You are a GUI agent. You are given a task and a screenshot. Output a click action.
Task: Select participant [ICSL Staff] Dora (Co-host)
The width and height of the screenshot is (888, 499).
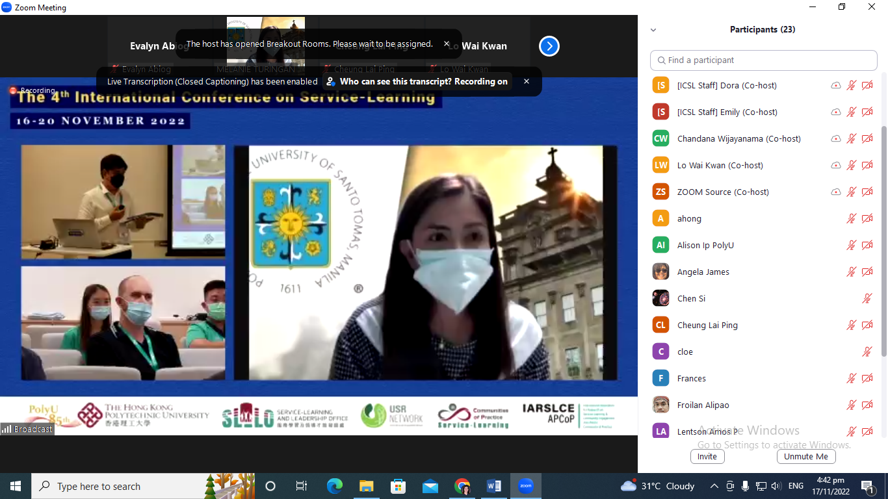pos(763,85)
